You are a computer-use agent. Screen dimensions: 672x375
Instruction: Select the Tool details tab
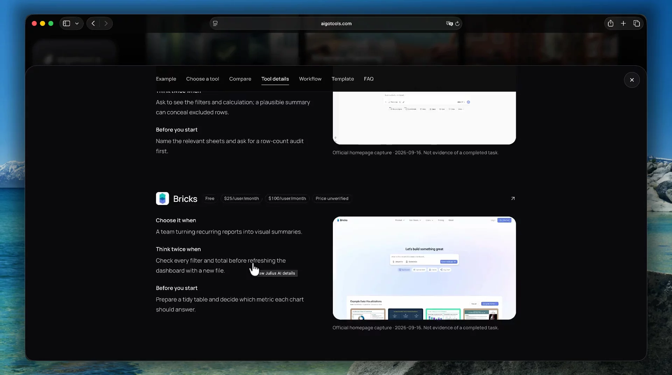[x=275, y=79]
